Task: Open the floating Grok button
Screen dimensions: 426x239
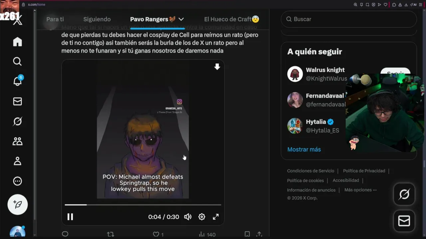Action: (404, 194)
